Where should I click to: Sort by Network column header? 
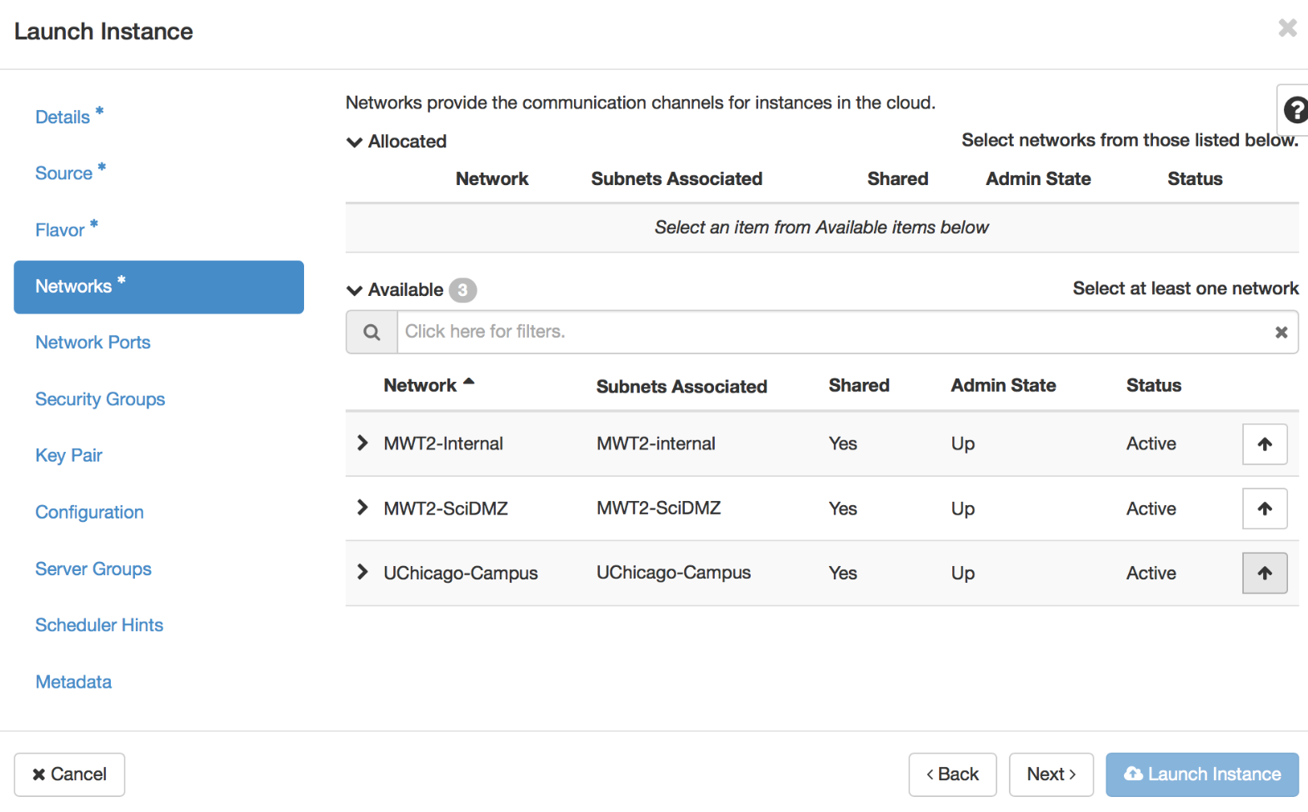pyautogui.click(x=421, y=385)
